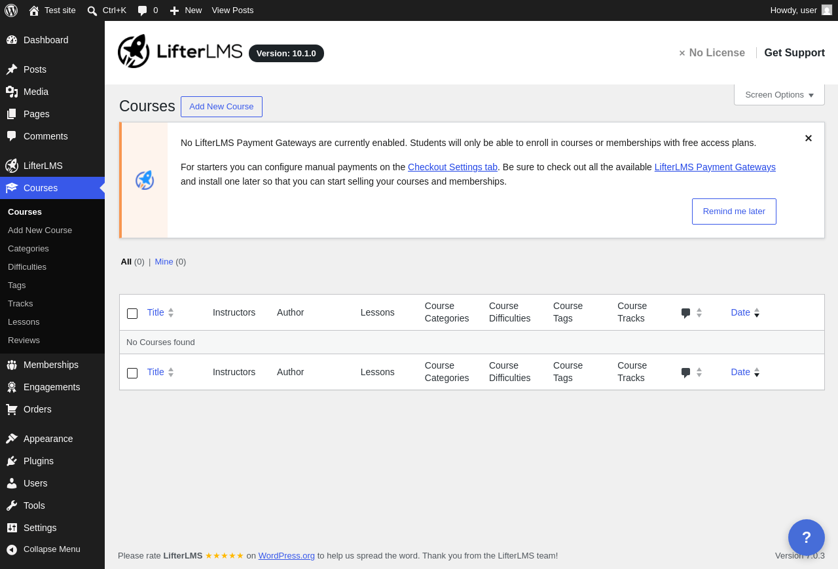
Task: Sort by comments icon in bottom footer row
Action: 691,373
